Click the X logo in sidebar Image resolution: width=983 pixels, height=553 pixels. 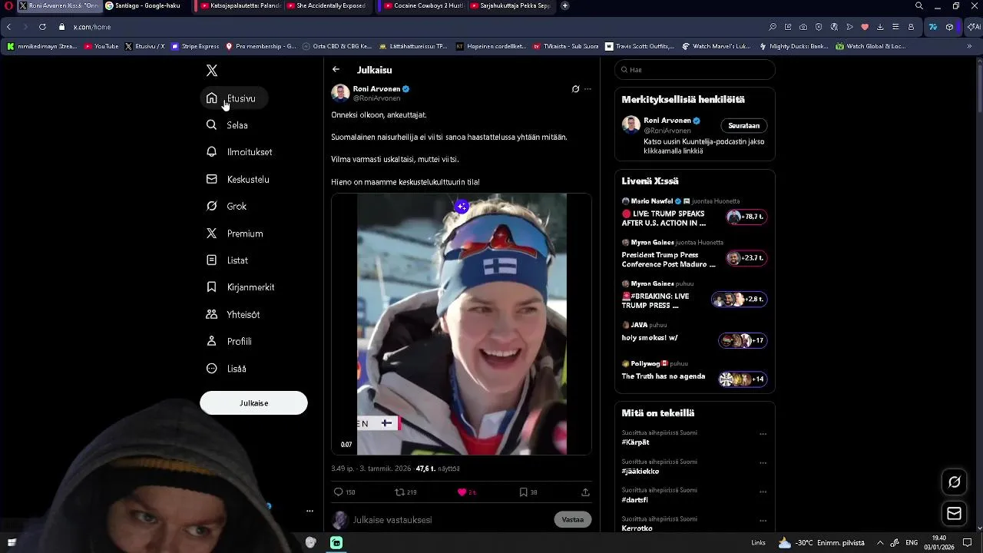click(212, 71)
